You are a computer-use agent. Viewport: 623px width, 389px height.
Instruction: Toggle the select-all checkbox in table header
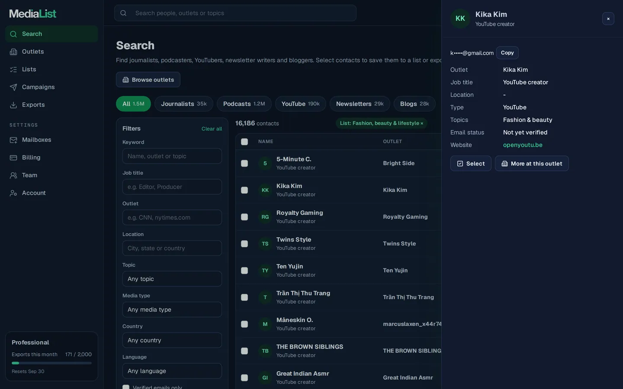click(x=244, y=142)
